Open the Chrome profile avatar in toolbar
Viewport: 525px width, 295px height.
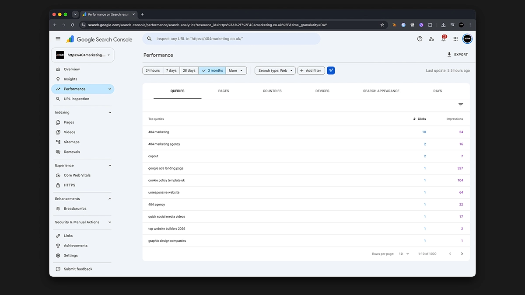click(x=461, y=25)
